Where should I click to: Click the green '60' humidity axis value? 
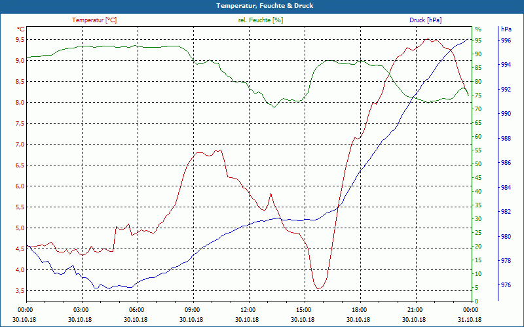coord(478,137)
